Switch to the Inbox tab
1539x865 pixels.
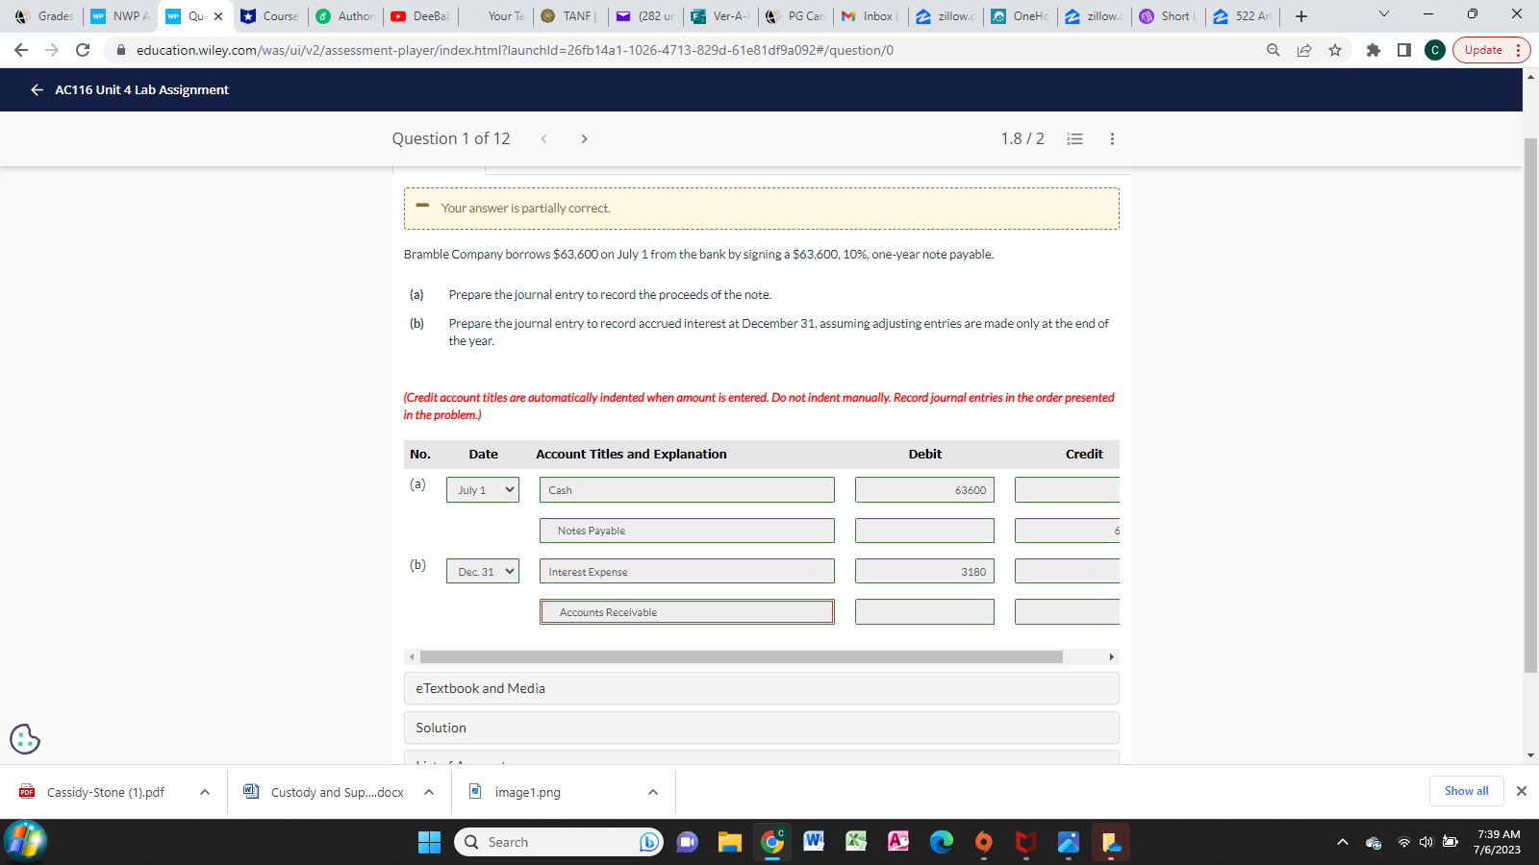pyautogui.click(x=869, y=15)
